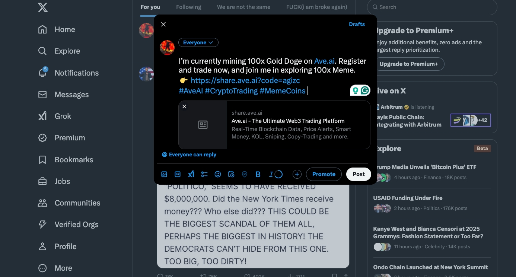
Task: Open the More menu in sidebar
Action: pyautogui.click(x=55, y=268)
